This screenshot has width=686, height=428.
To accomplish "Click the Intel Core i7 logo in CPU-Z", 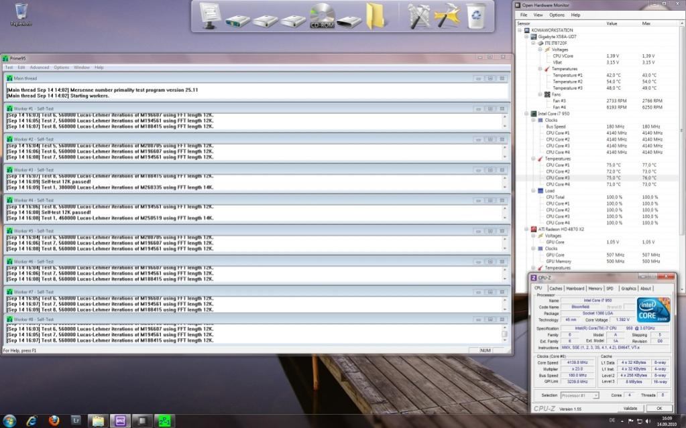I will (654, 310).
